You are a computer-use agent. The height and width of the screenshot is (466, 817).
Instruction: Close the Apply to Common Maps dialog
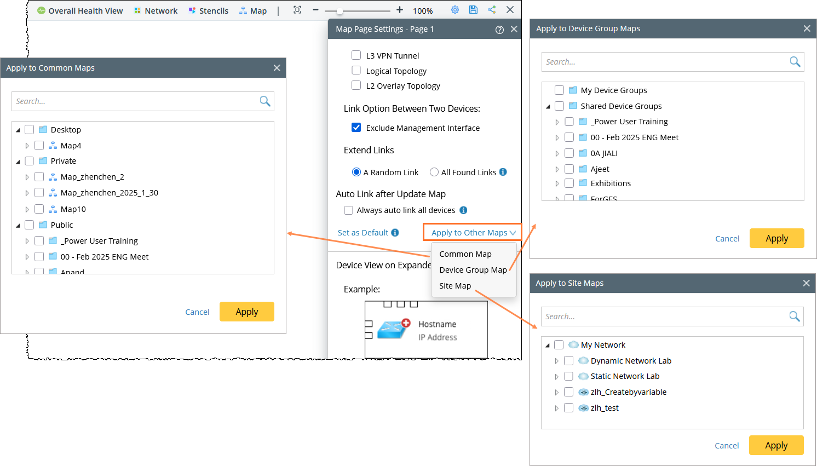(x=277, y=68)
